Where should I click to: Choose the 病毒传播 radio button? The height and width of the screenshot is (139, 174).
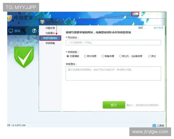pyautogui.click(x=103, y=56)
